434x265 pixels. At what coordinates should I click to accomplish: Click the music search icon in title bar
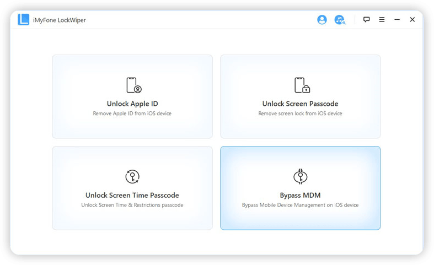click(340, 20)
